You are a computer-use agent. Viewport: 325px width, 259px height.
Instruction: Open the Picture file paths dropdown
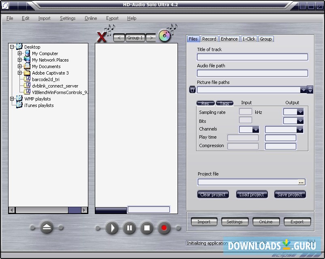[x=303, y=90]
